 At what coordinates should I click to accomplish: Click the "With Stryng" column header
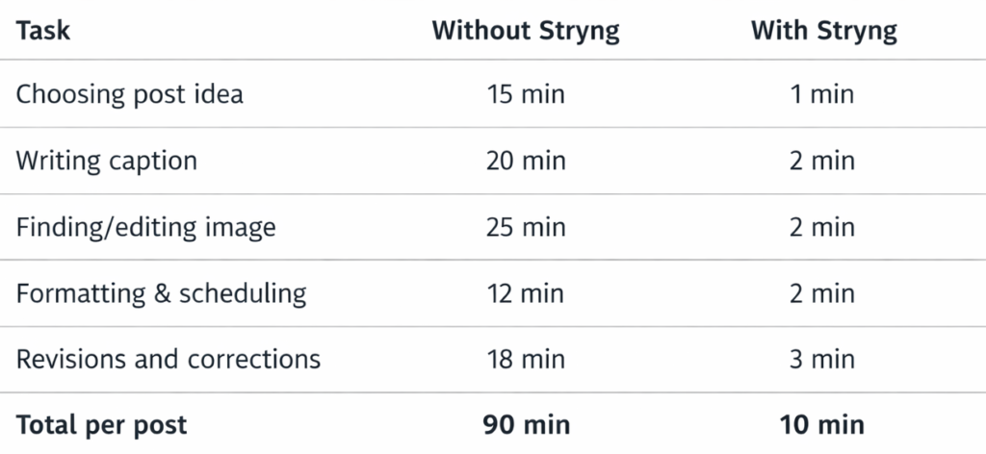(823, 30)
